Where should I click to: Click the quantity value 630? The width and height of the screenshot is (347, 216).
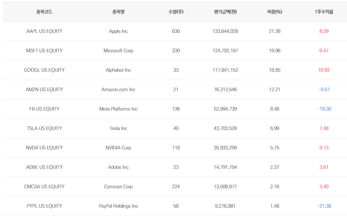click(x=176, y=31)
